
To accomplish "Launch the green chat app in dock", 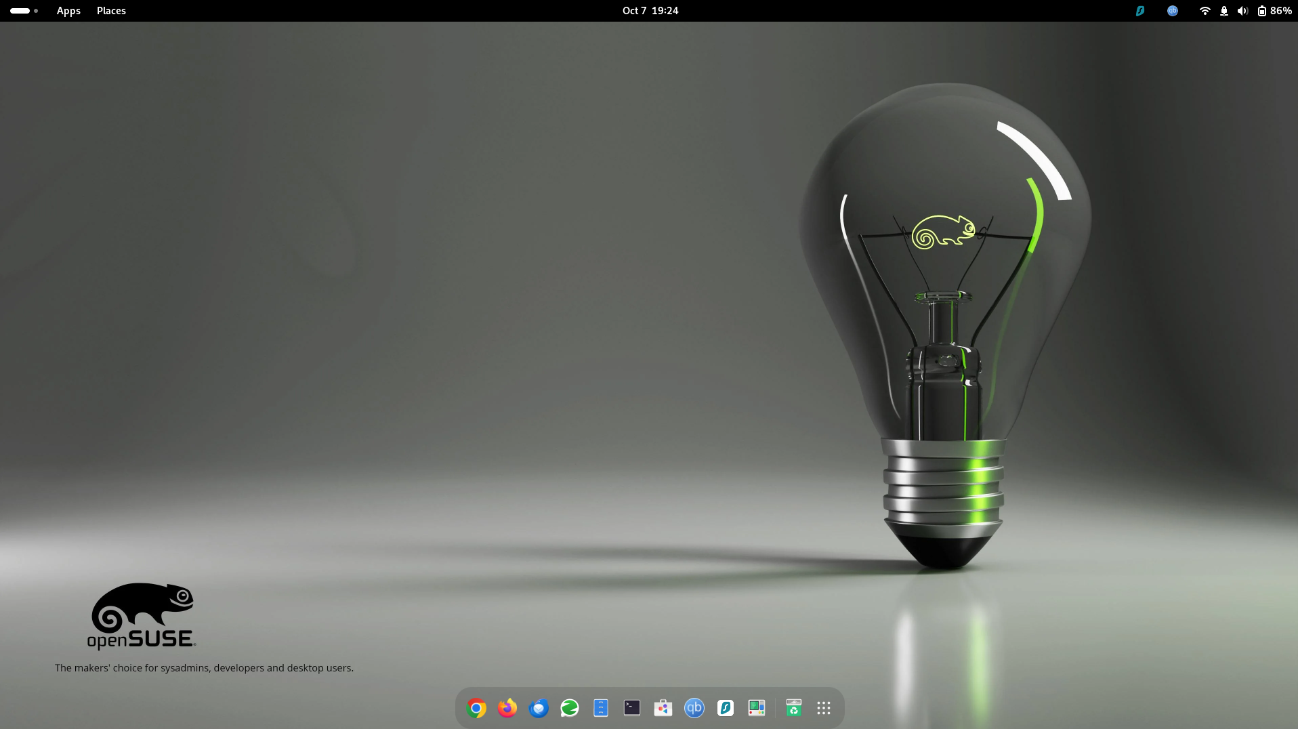I will 570,708.
